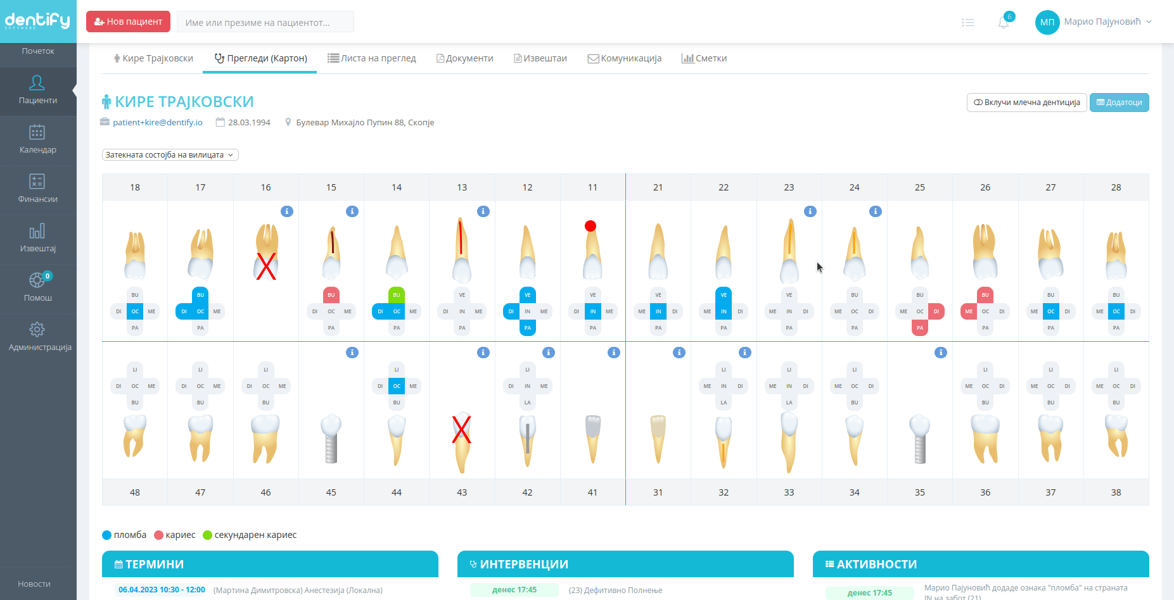Open the notifications bell icon
This screenshot has width=1174, height=600.
point(1004,23)
